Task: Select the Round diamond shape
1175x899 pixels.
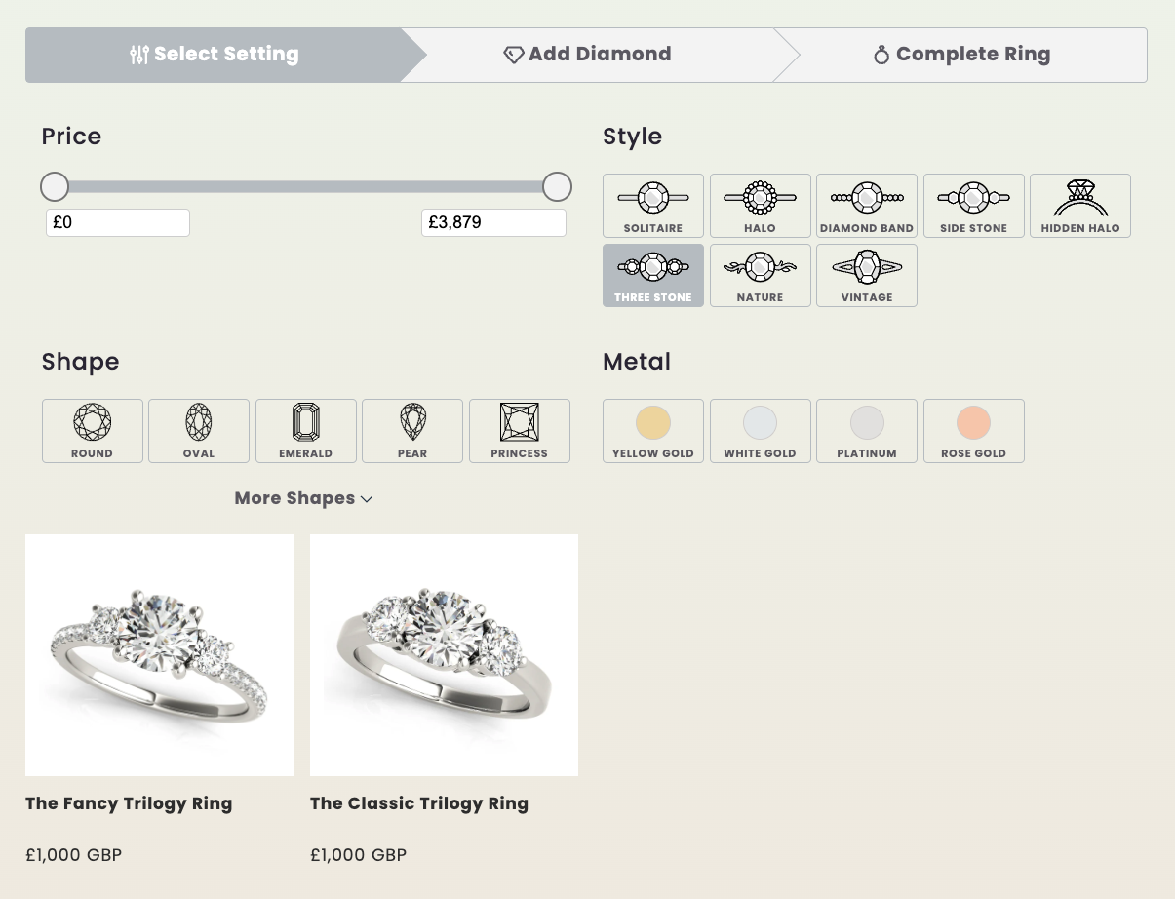Action: (x=93, y=430)
